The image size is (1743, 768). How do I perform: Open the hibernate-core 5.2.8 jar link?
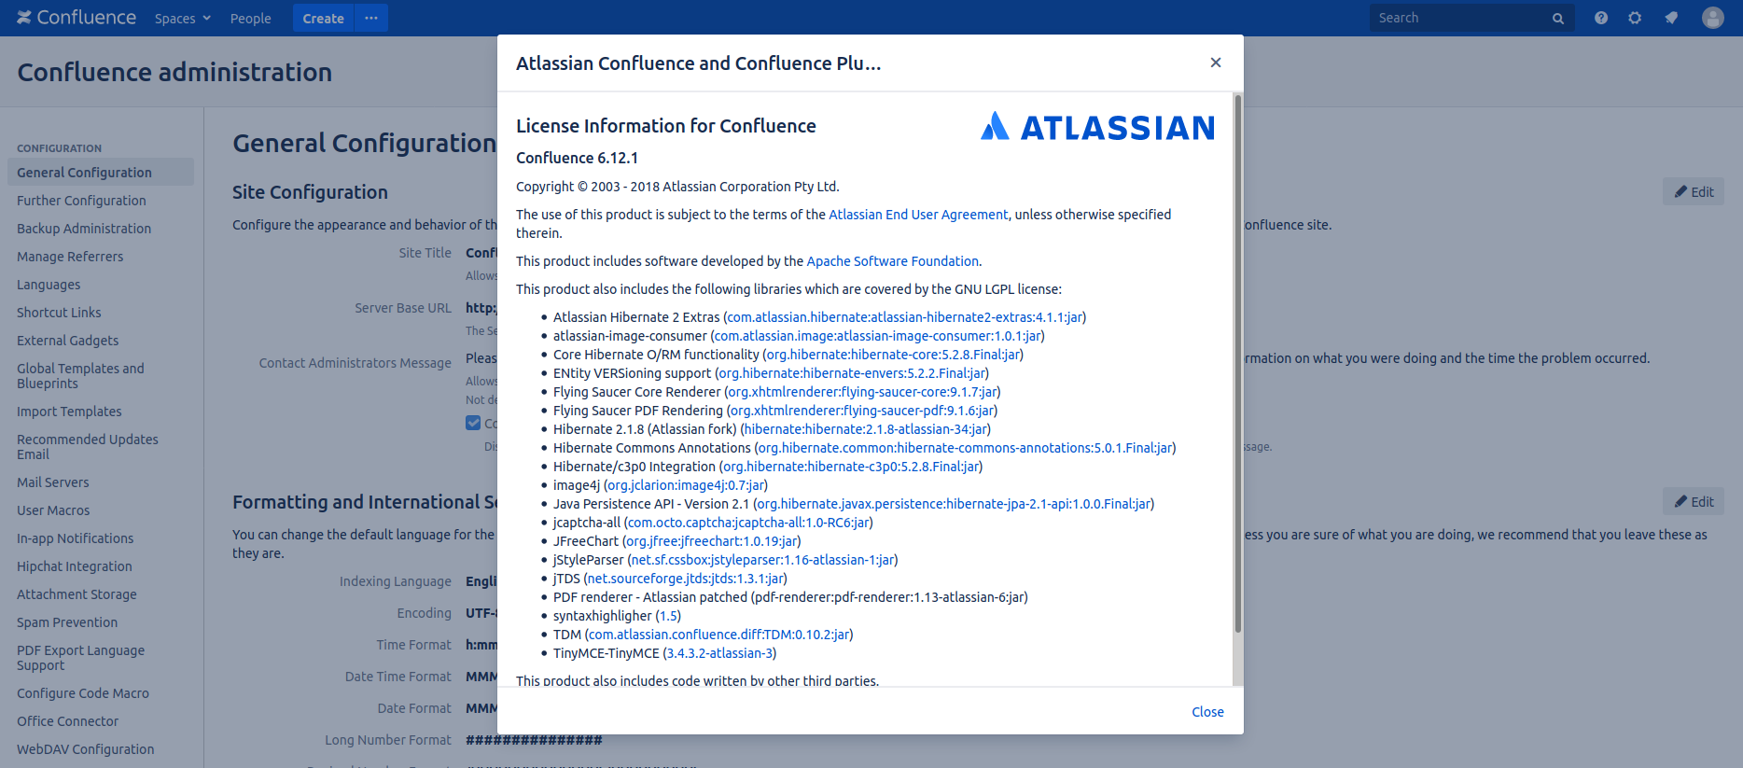[893, 355]
